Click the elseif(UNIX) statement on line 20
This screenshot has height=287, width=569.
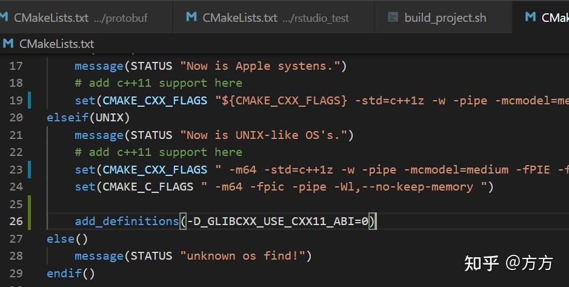point(88,117)
